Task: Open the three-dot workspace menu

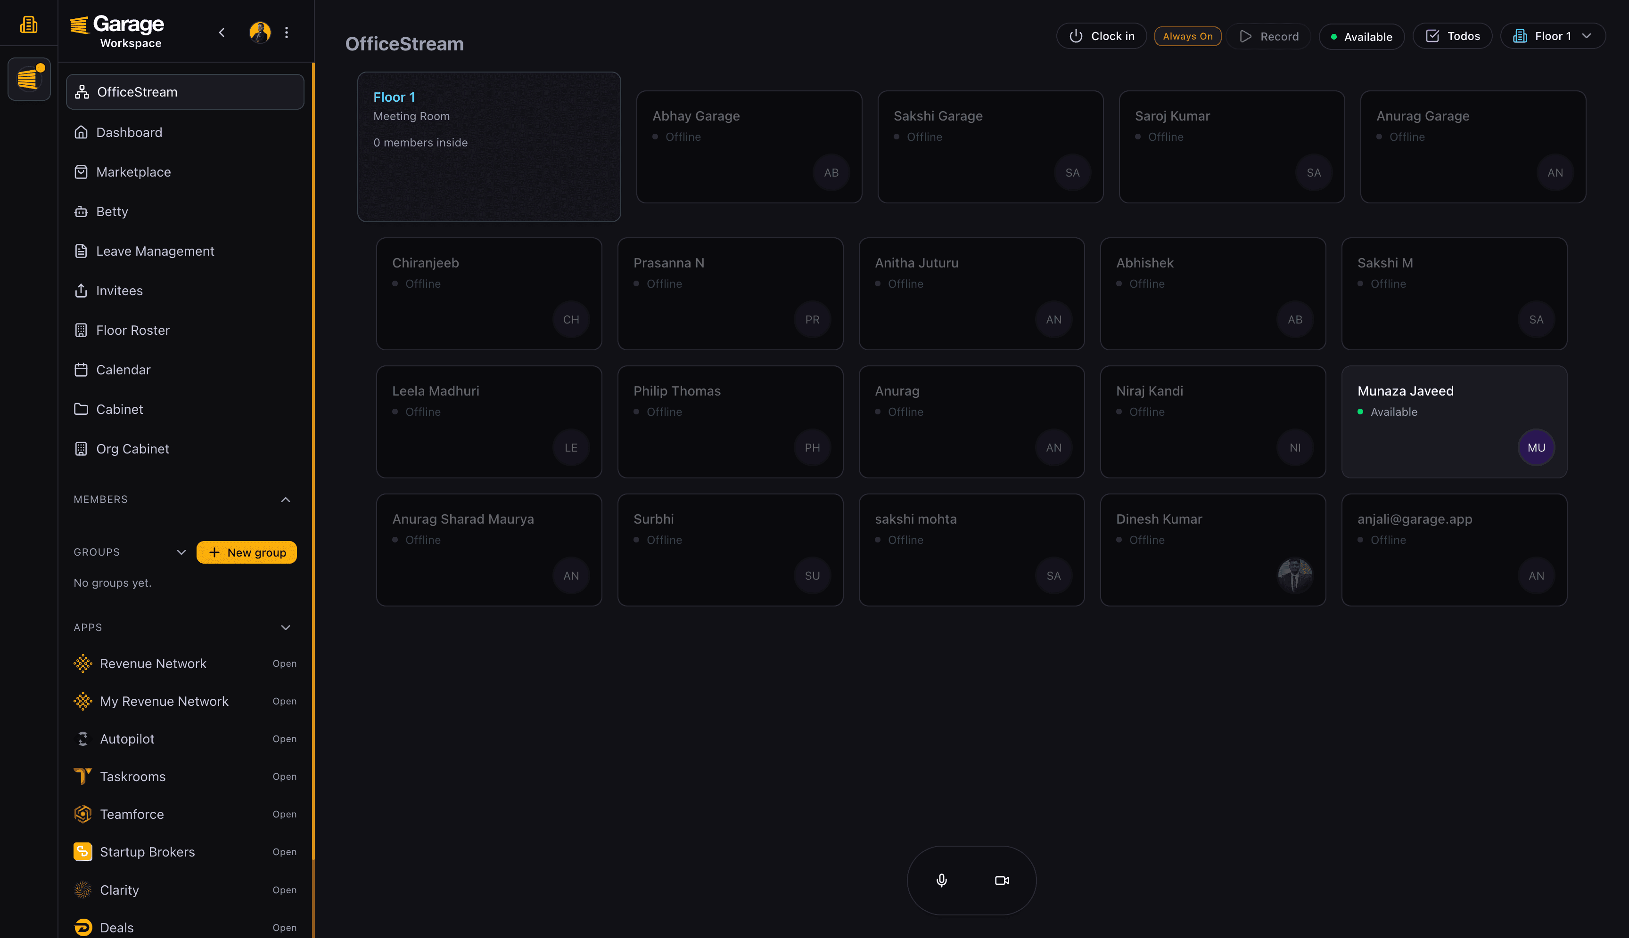Action: point(287,32)
